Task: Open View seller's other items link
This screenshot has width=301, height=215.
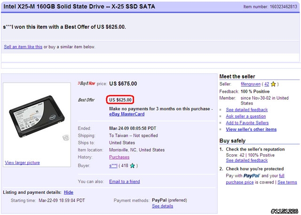Action: coord(251,129)
